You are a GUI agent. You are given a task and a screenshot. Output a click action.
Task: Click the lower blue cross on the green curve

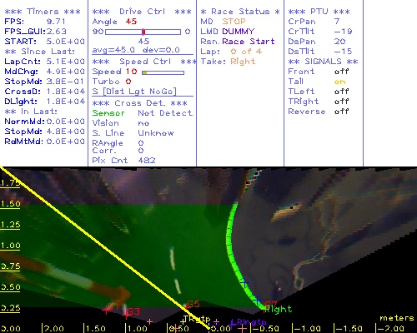click(257, 300)
